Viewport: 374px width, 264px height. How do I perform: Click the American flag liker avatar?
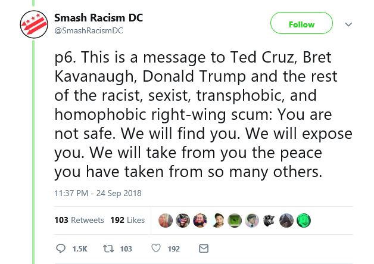183,220
